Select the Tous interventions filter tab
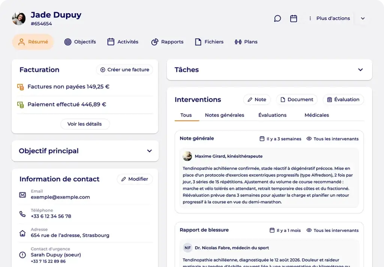The width and height of the screenshot is (384, 267). click(186, 115)
